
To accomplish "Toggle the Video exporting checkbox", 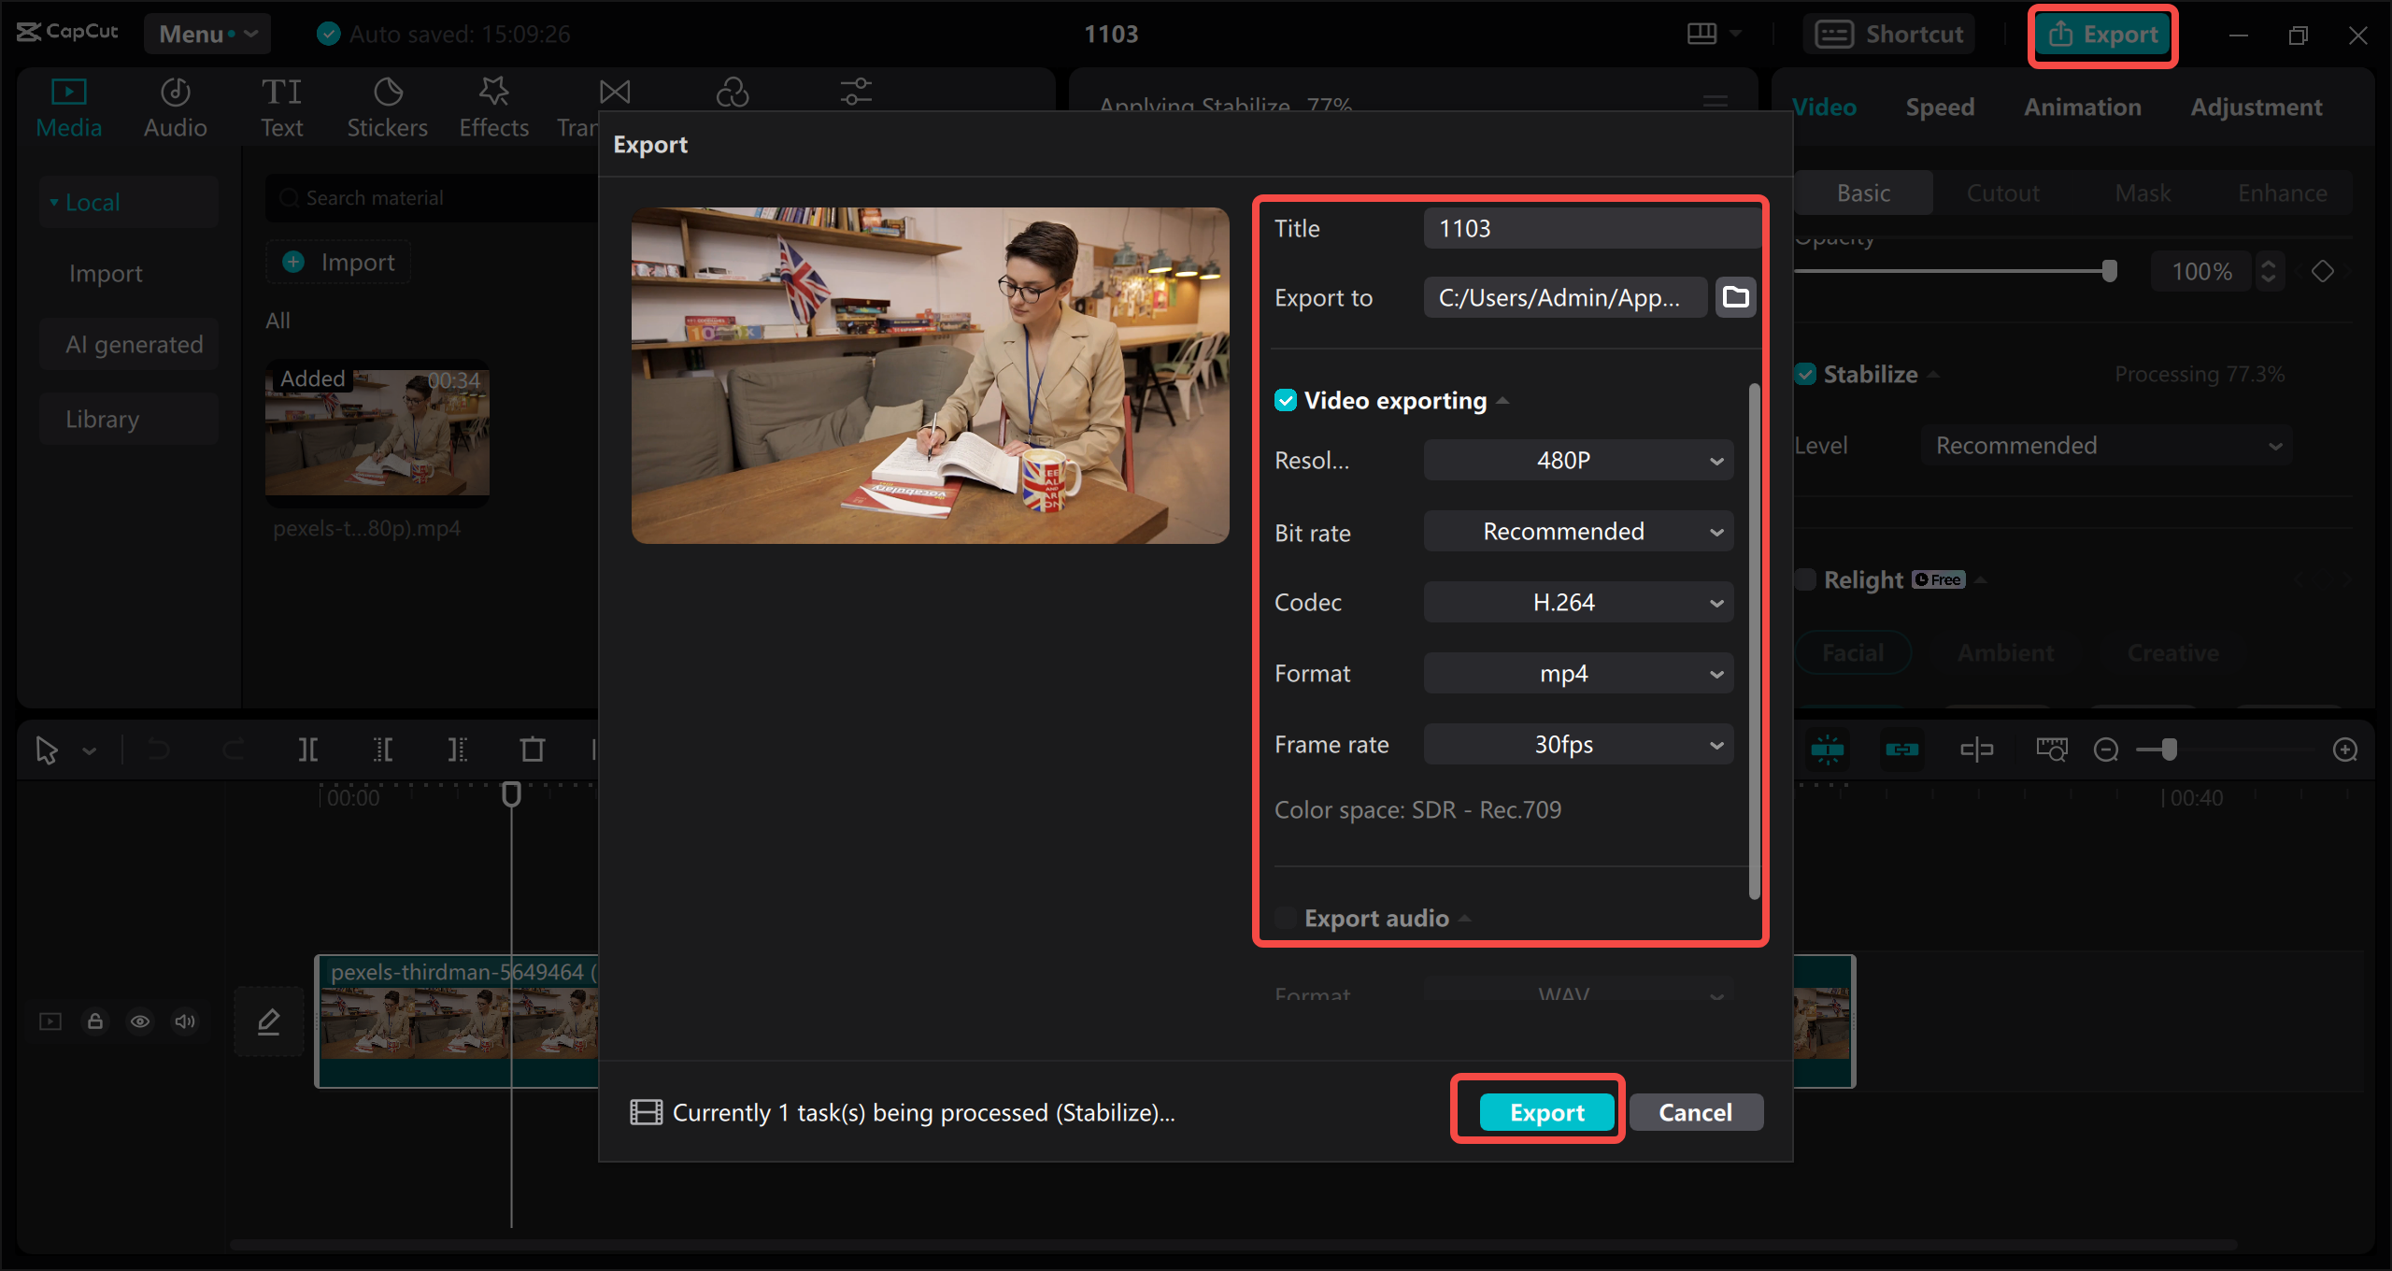I will [x=1285, y=400].
